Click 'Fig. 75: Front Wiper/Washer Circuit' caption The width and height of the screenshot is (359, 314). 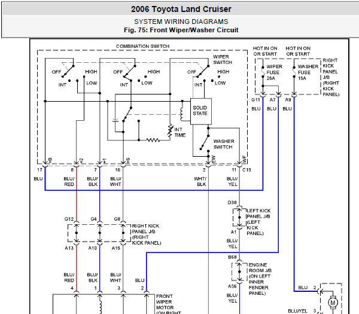point(181,30)
